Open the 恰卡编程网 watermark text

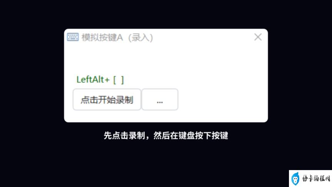[316, 179]
